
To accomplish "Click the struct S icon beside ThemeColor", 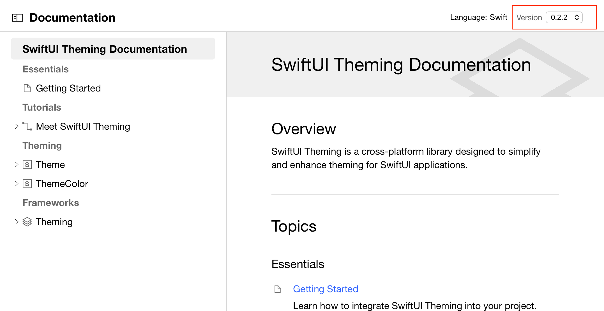I will [x=27, y=184].
